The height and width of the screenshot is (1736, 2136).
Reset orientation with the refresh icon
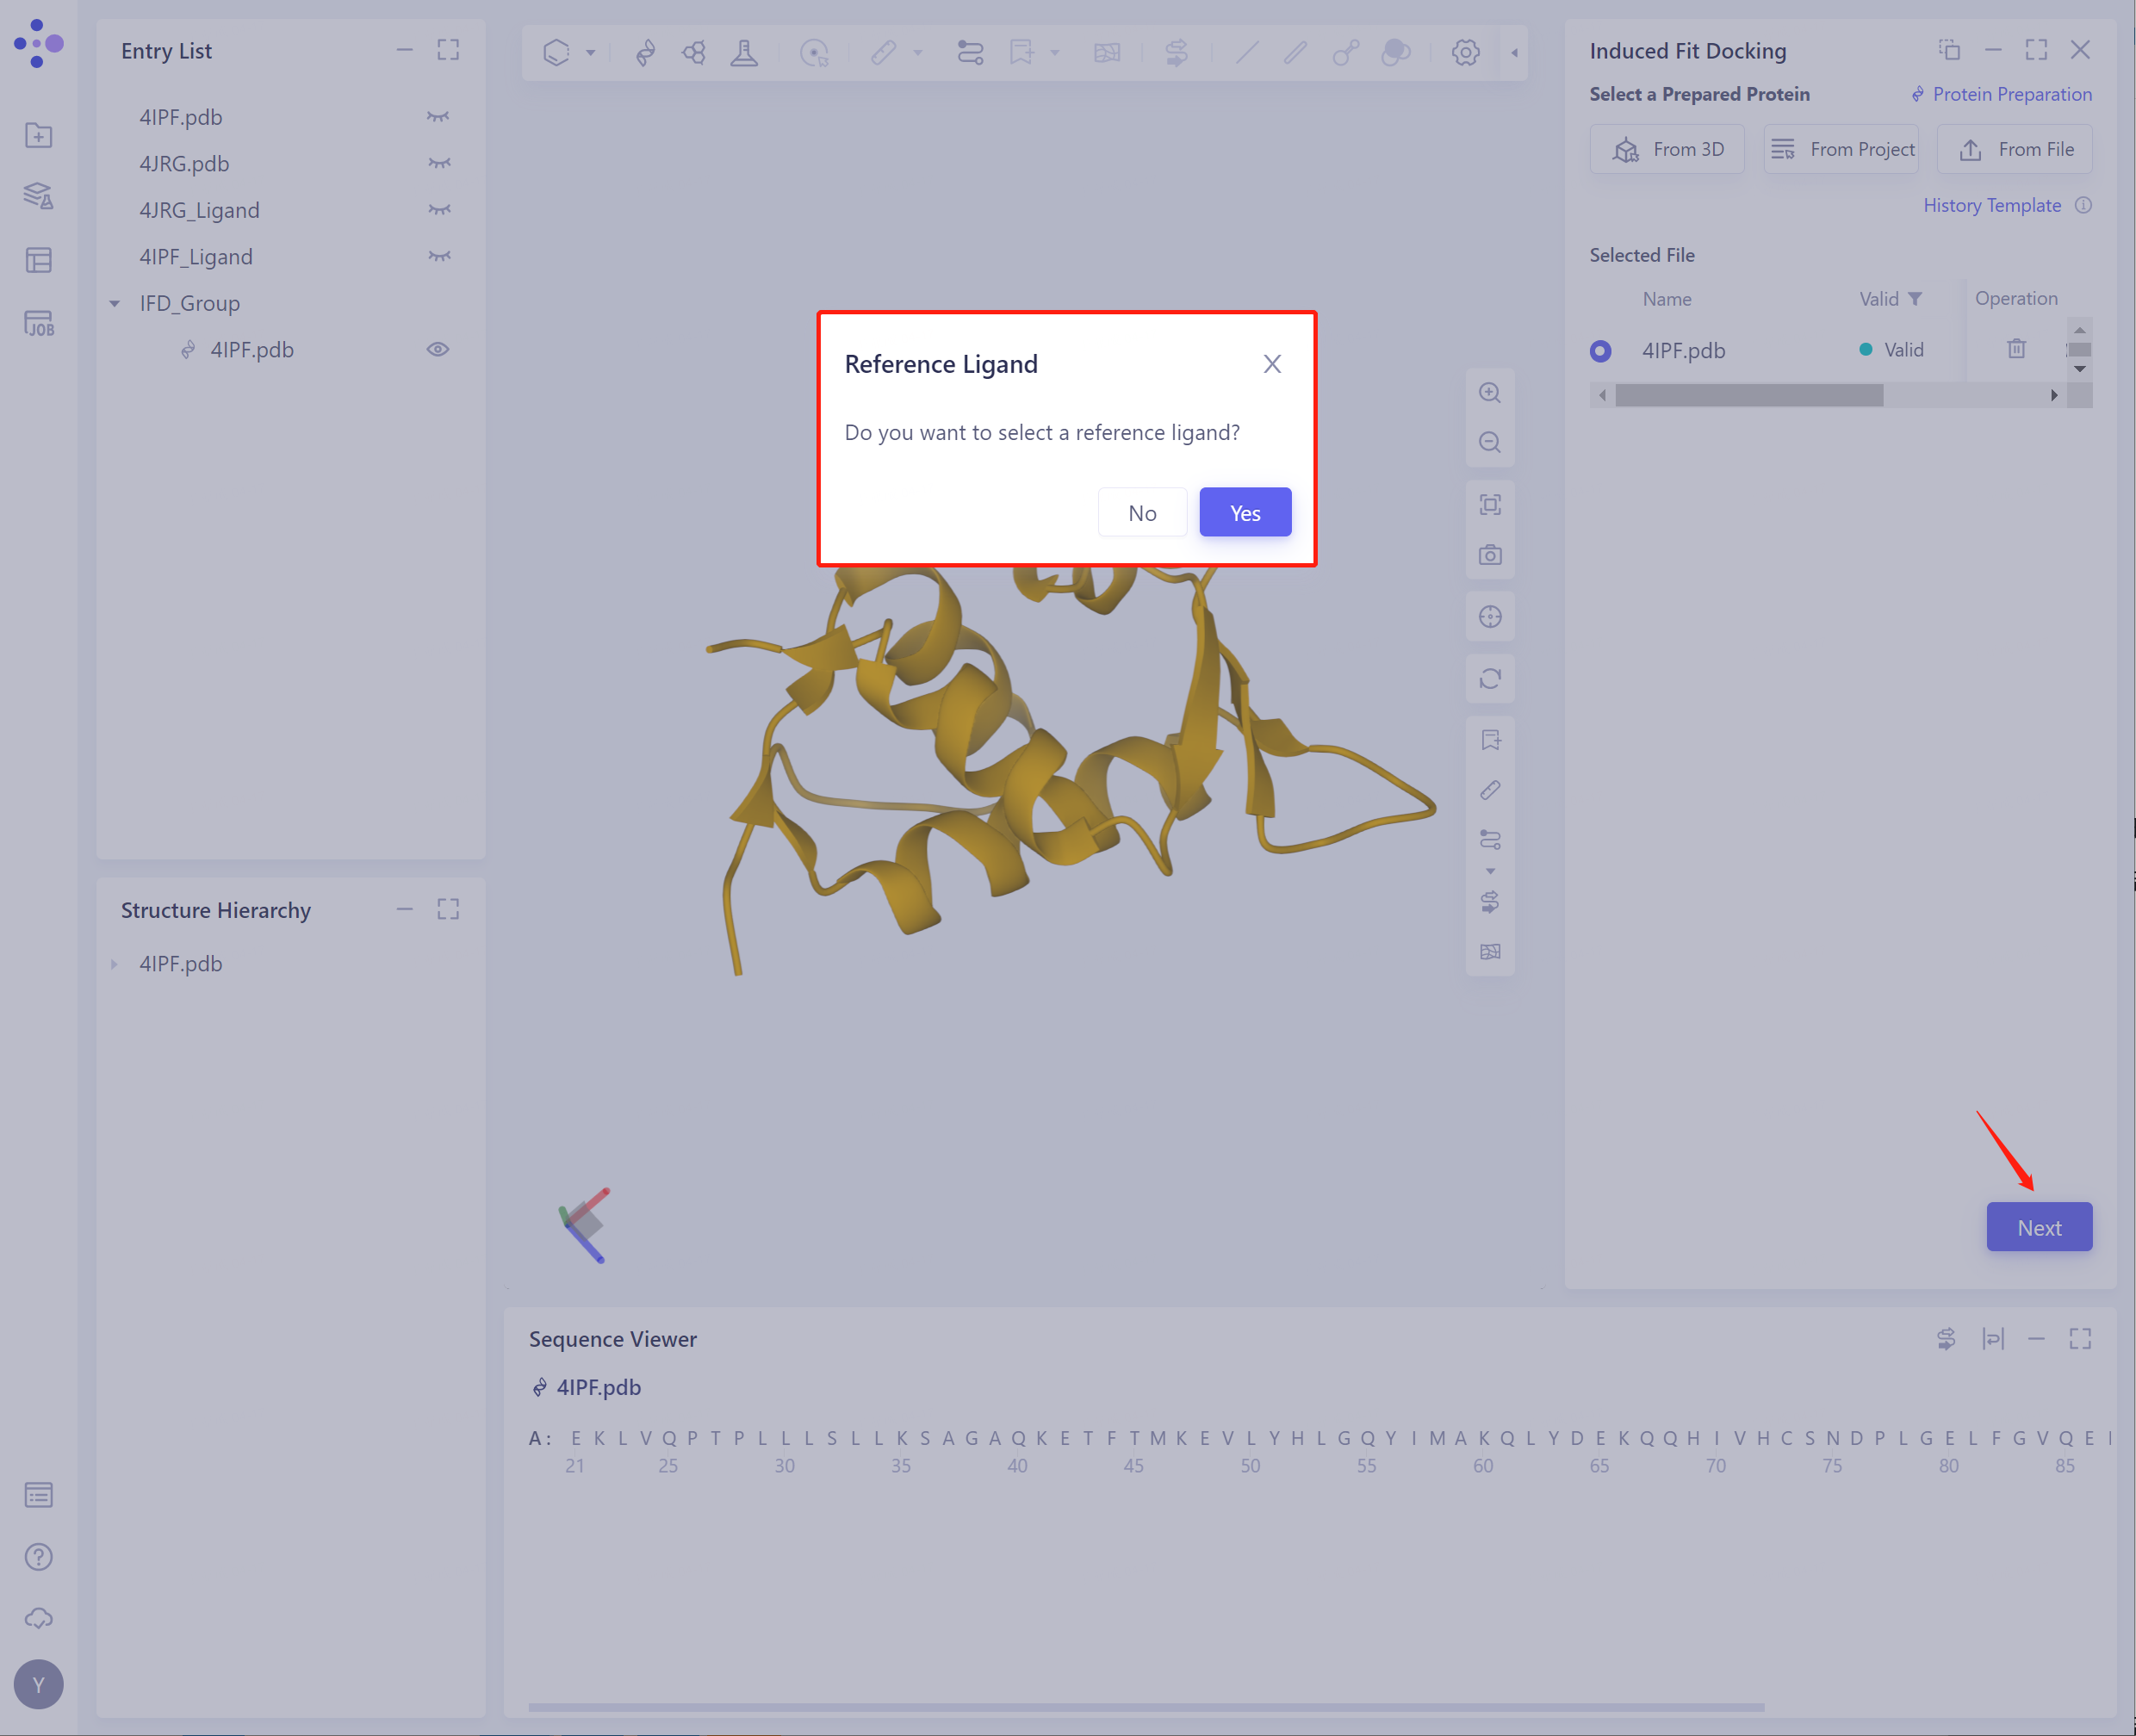[x=1490, y=679]
